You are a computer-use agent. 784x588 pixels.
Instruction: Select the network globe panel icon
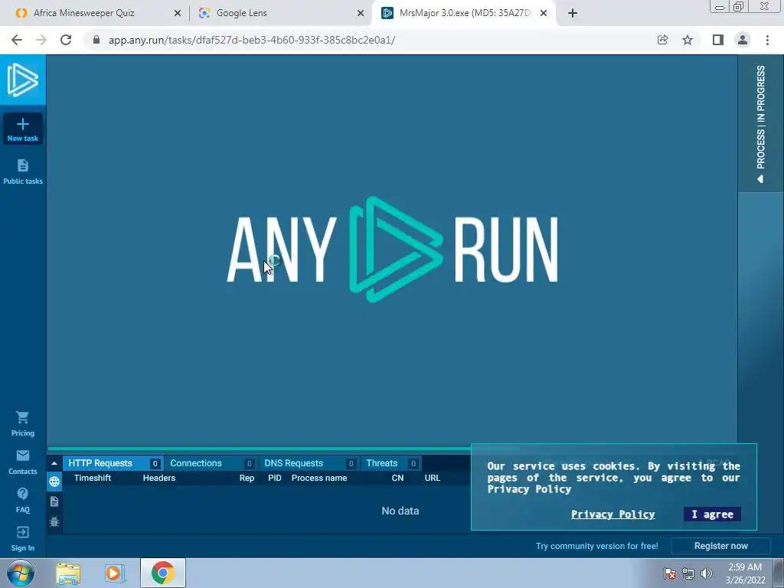54,482
